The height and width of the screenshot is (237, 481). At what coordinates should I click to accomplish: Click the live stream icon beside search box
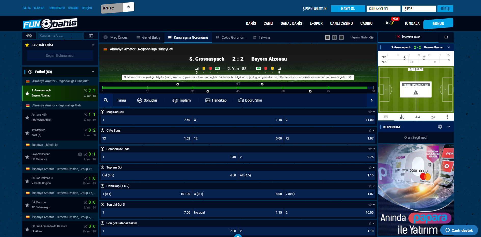coord(91,36)
